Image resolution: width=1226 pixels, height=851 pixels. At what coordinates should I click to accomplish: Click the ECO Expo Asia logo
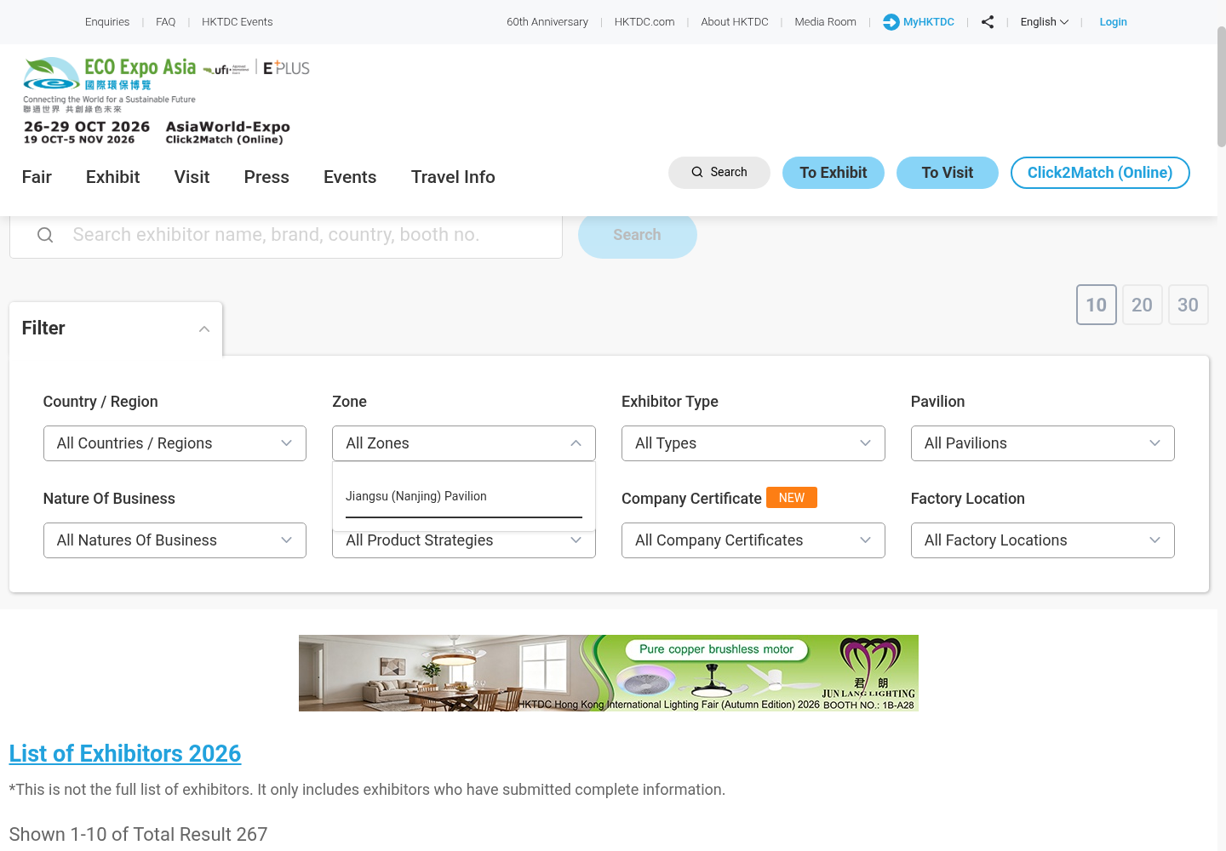click(x=110, y=85)
